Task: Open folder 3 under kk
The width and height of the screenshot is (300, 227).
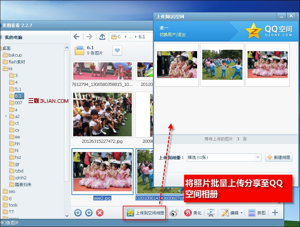Action: 13,75
